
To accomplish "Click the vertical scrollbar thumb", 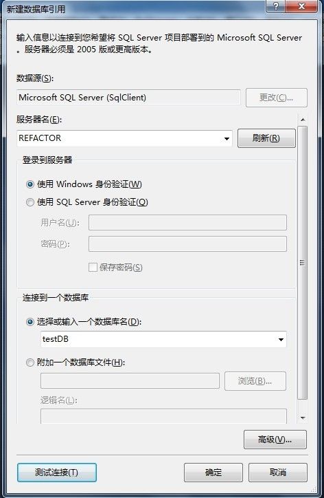I will point(303,263).
